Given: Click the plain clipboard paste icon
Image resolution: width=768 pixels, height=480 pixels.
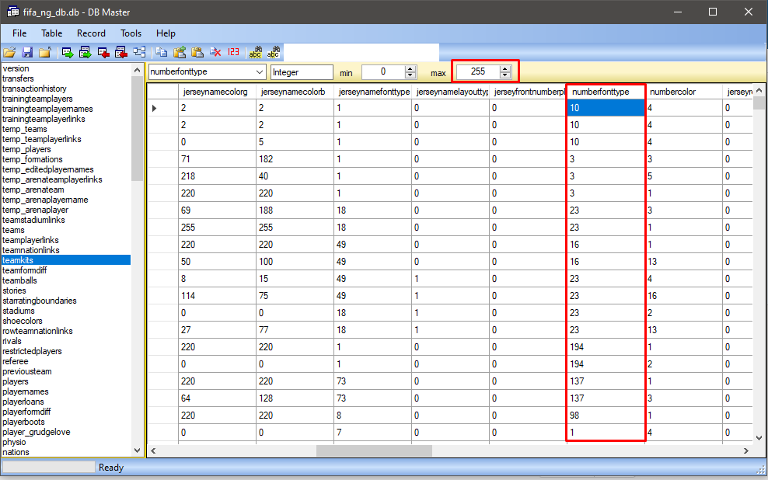Looking at the screenshot, I should (197, 52).
